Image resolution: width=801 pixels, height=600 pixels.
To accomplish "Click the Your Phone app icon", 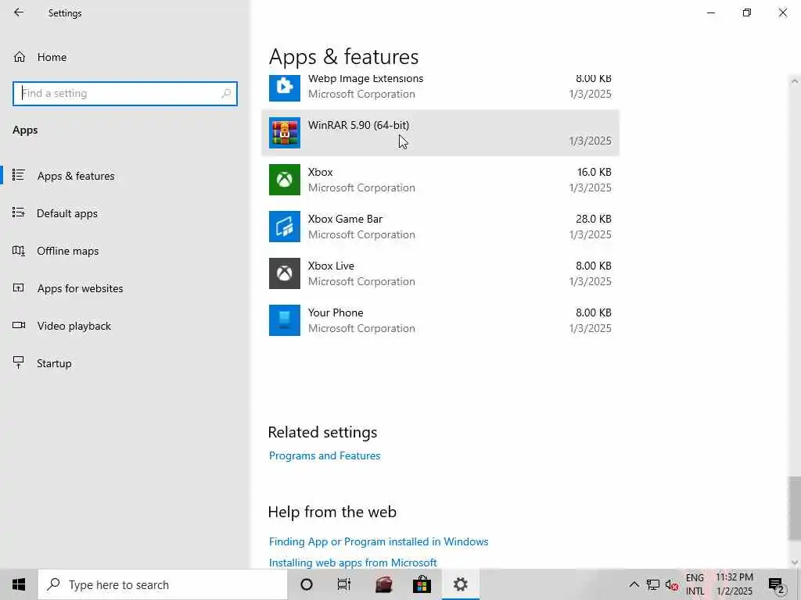I will [x=285, y=320].
